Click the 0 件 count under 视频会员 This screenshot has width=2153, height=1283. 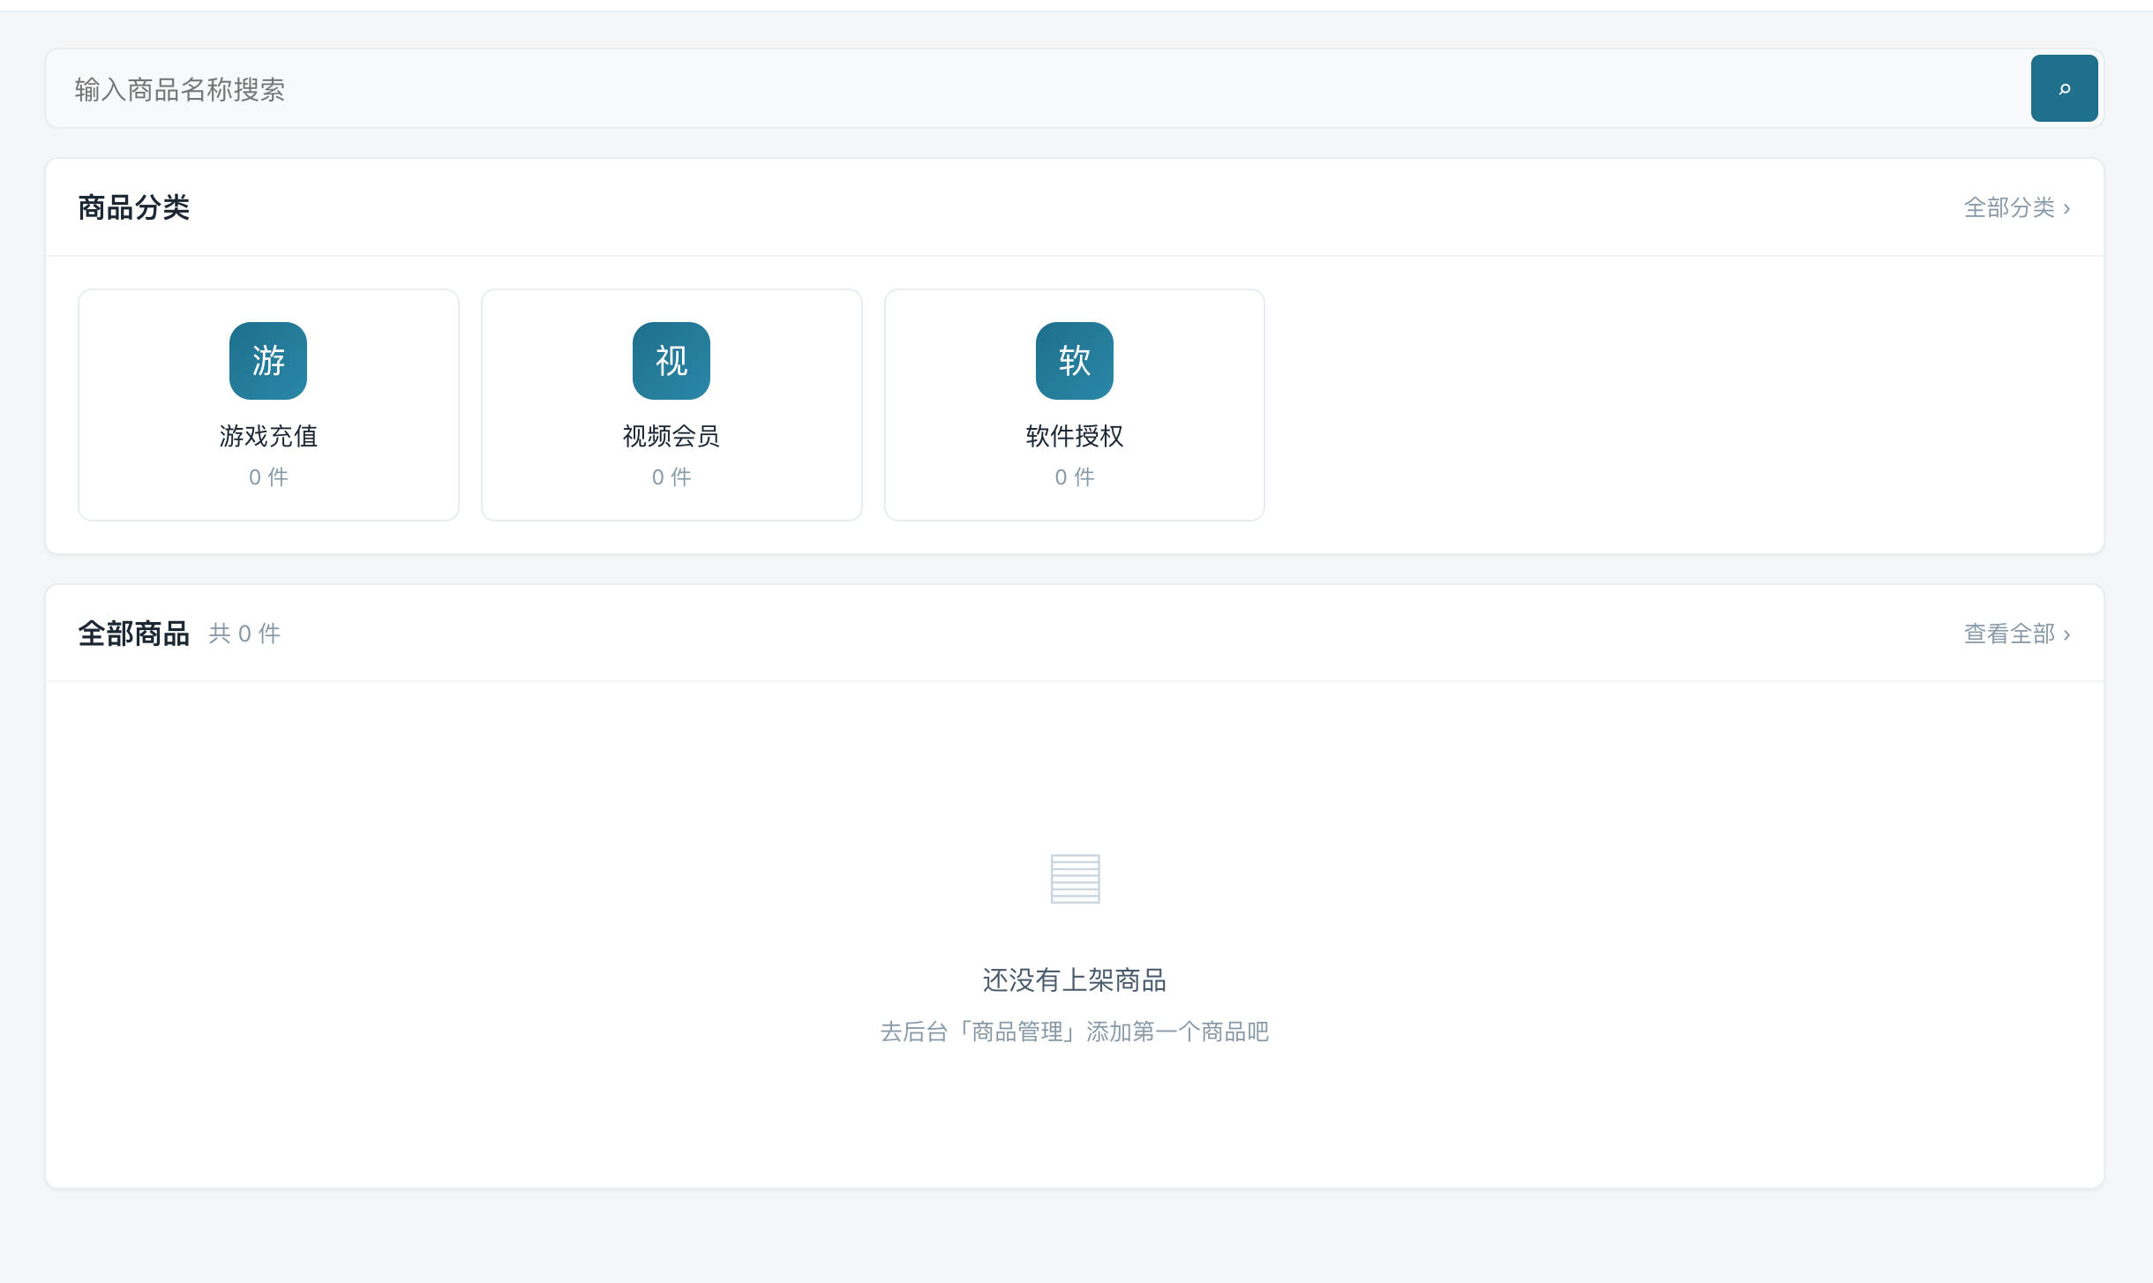coord(671,477)
